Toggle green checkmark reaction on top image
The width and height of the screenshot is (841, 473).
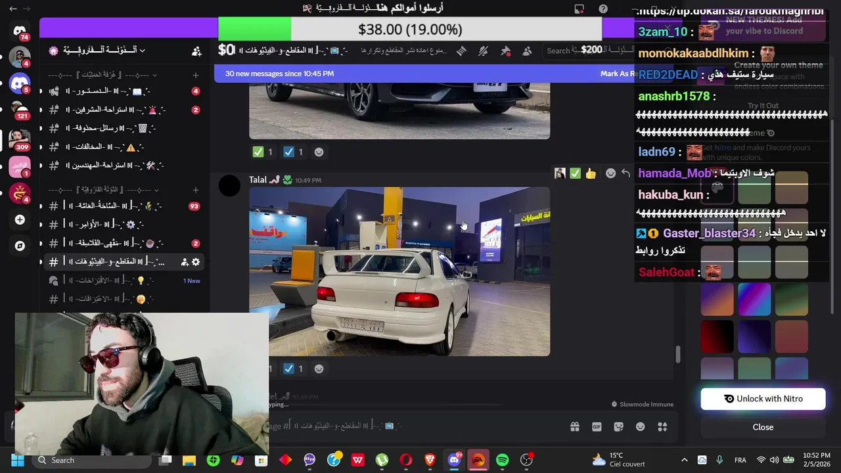click(263, 152)
